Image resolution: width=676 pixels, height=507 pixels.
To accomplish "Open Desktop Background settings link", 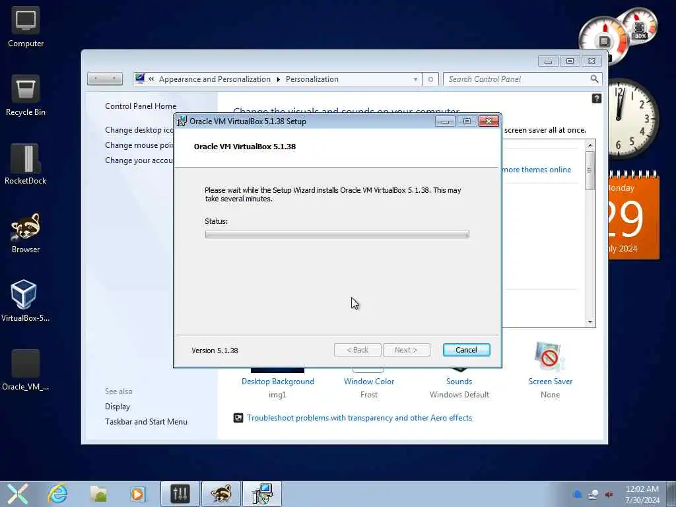I will tap(278, 382).
